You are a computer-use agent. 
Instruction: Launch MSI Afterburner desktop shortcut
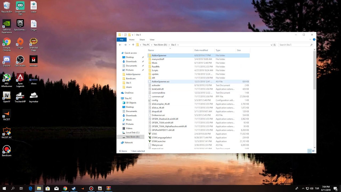[x=7, y=80]
